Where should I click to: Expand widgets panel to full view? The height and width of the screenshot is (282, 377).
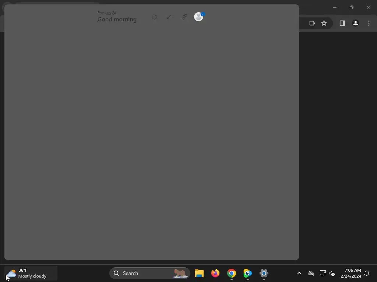pos(169,17)
